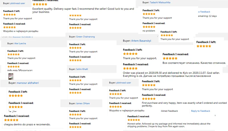
Task: Open buyer Green Chainarong's profile
Action: [85, 37]
